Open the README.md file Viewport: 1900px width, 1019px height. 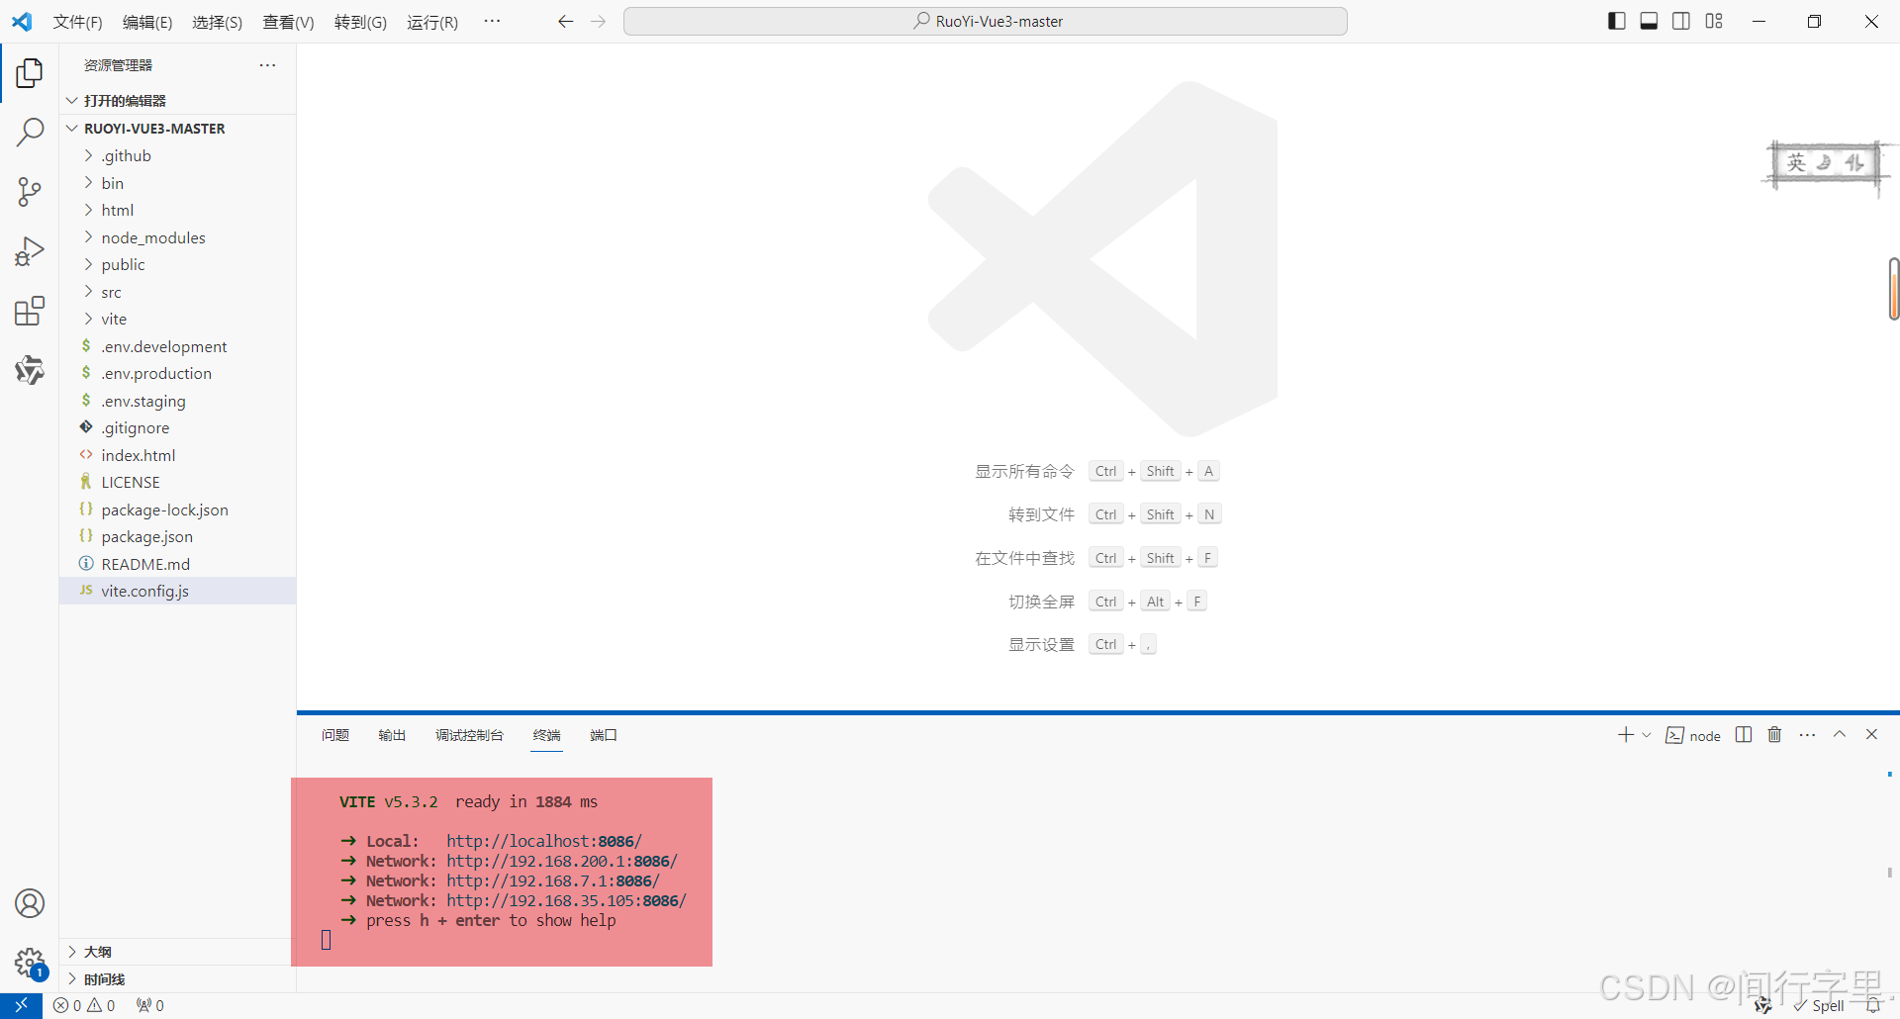[178, 564]
